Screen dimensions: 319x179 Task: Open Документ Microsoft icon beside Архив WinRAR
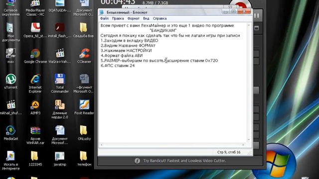pos(60,131)
